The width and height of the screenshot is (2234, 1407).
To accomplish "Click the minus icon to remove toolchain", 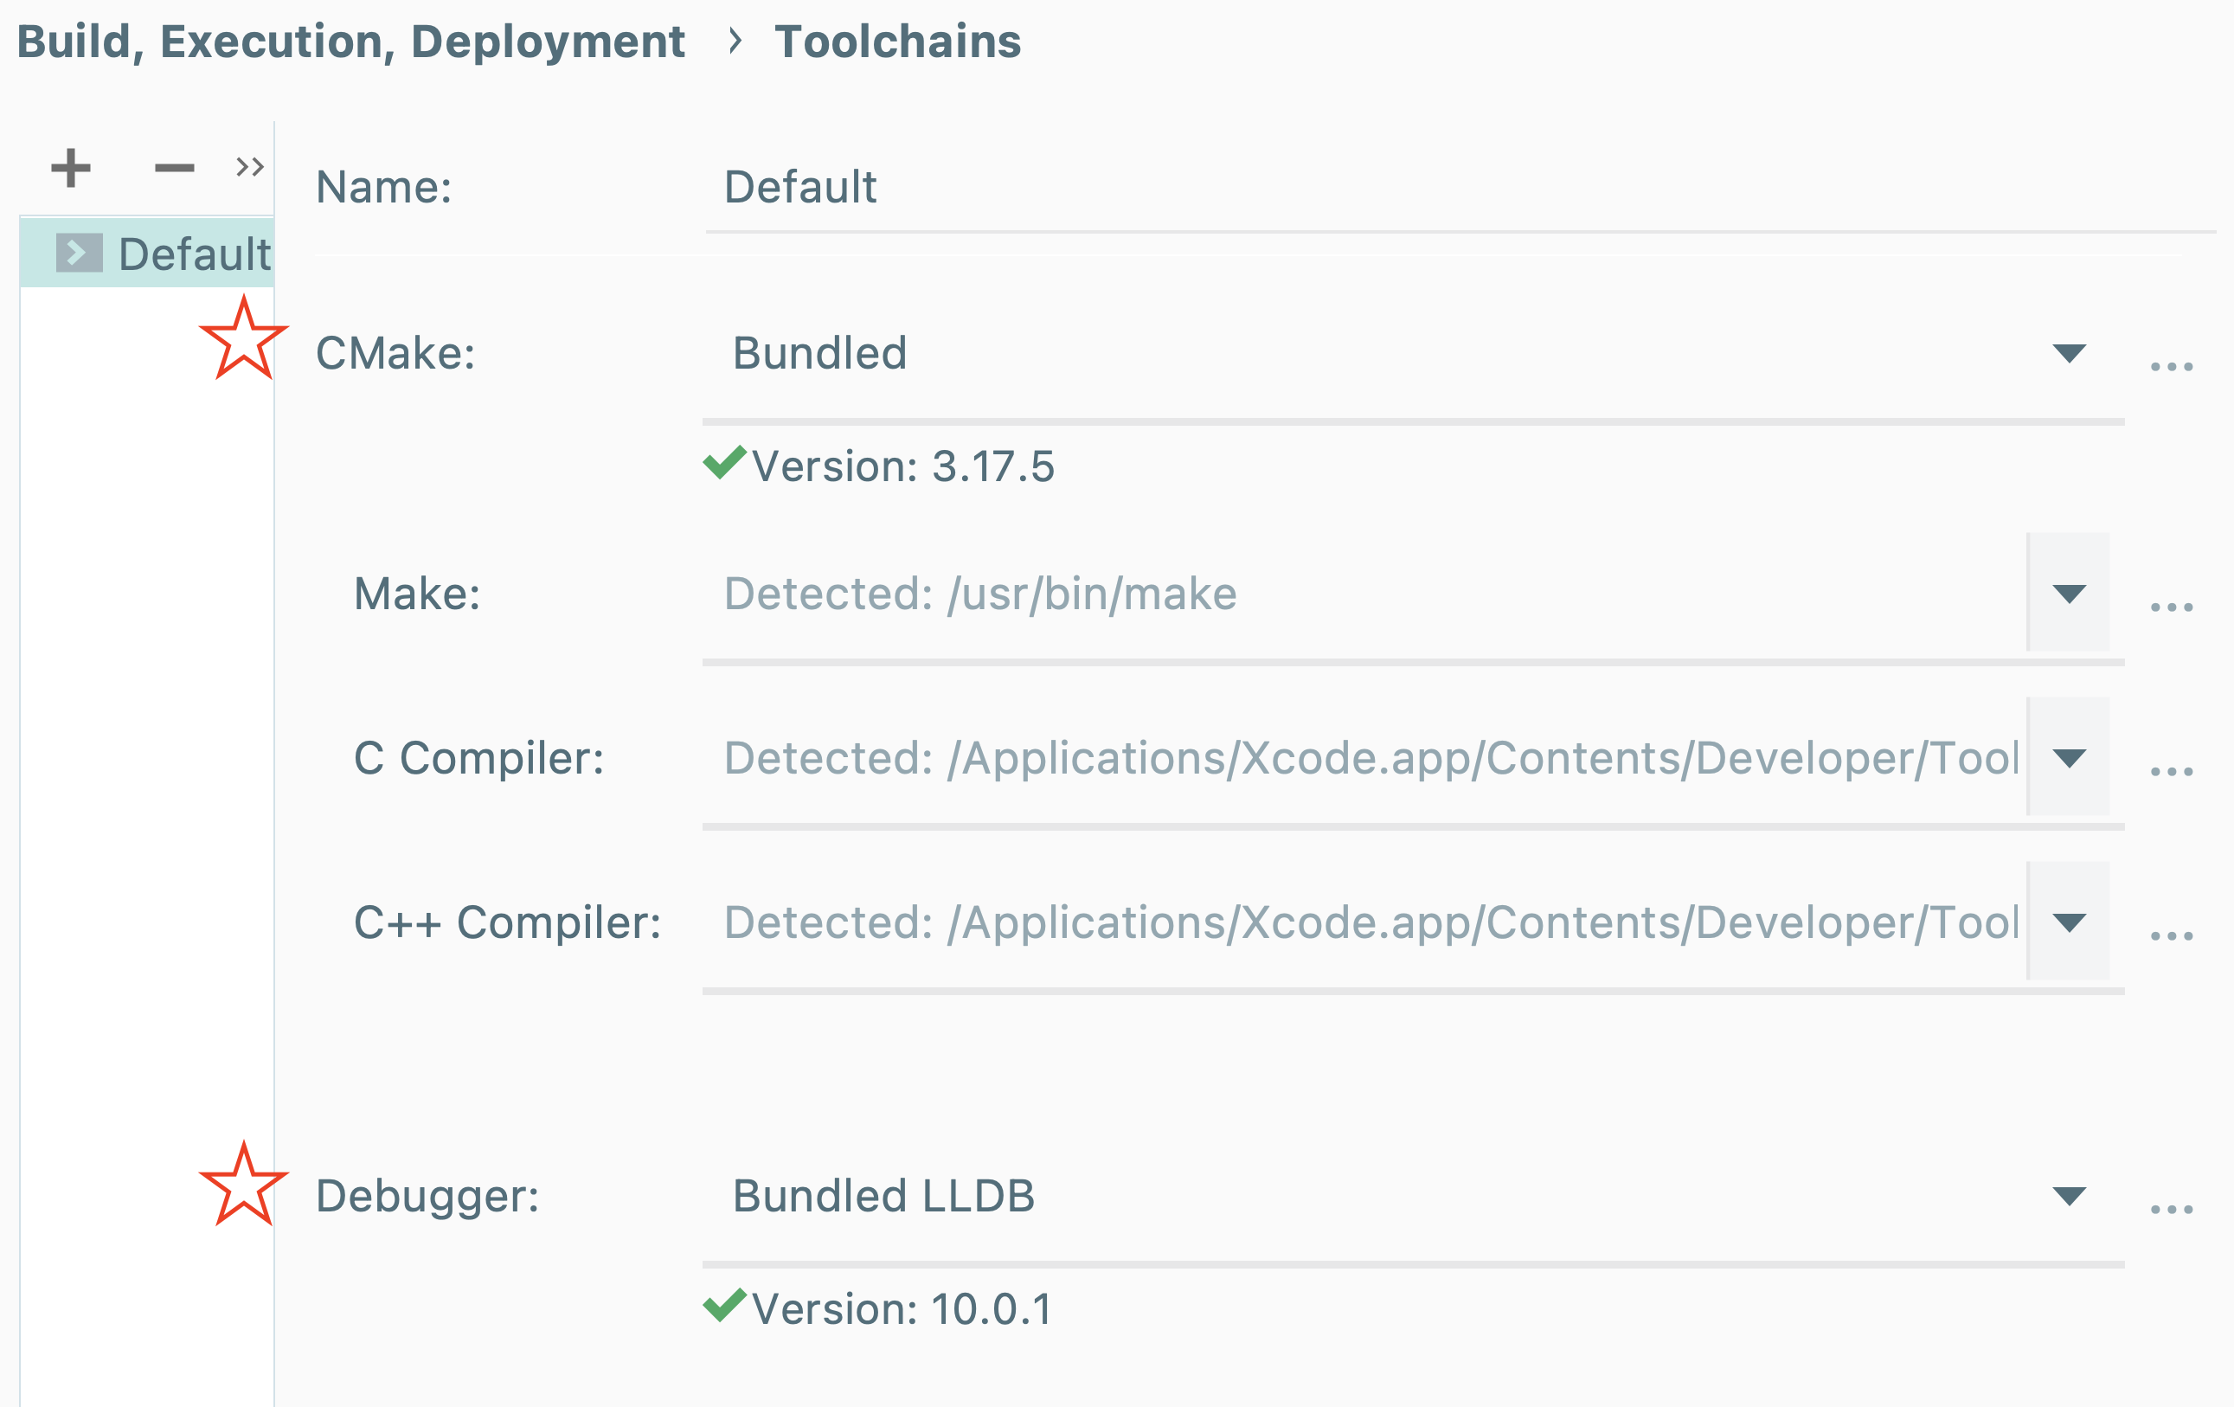I will (174, 168).
